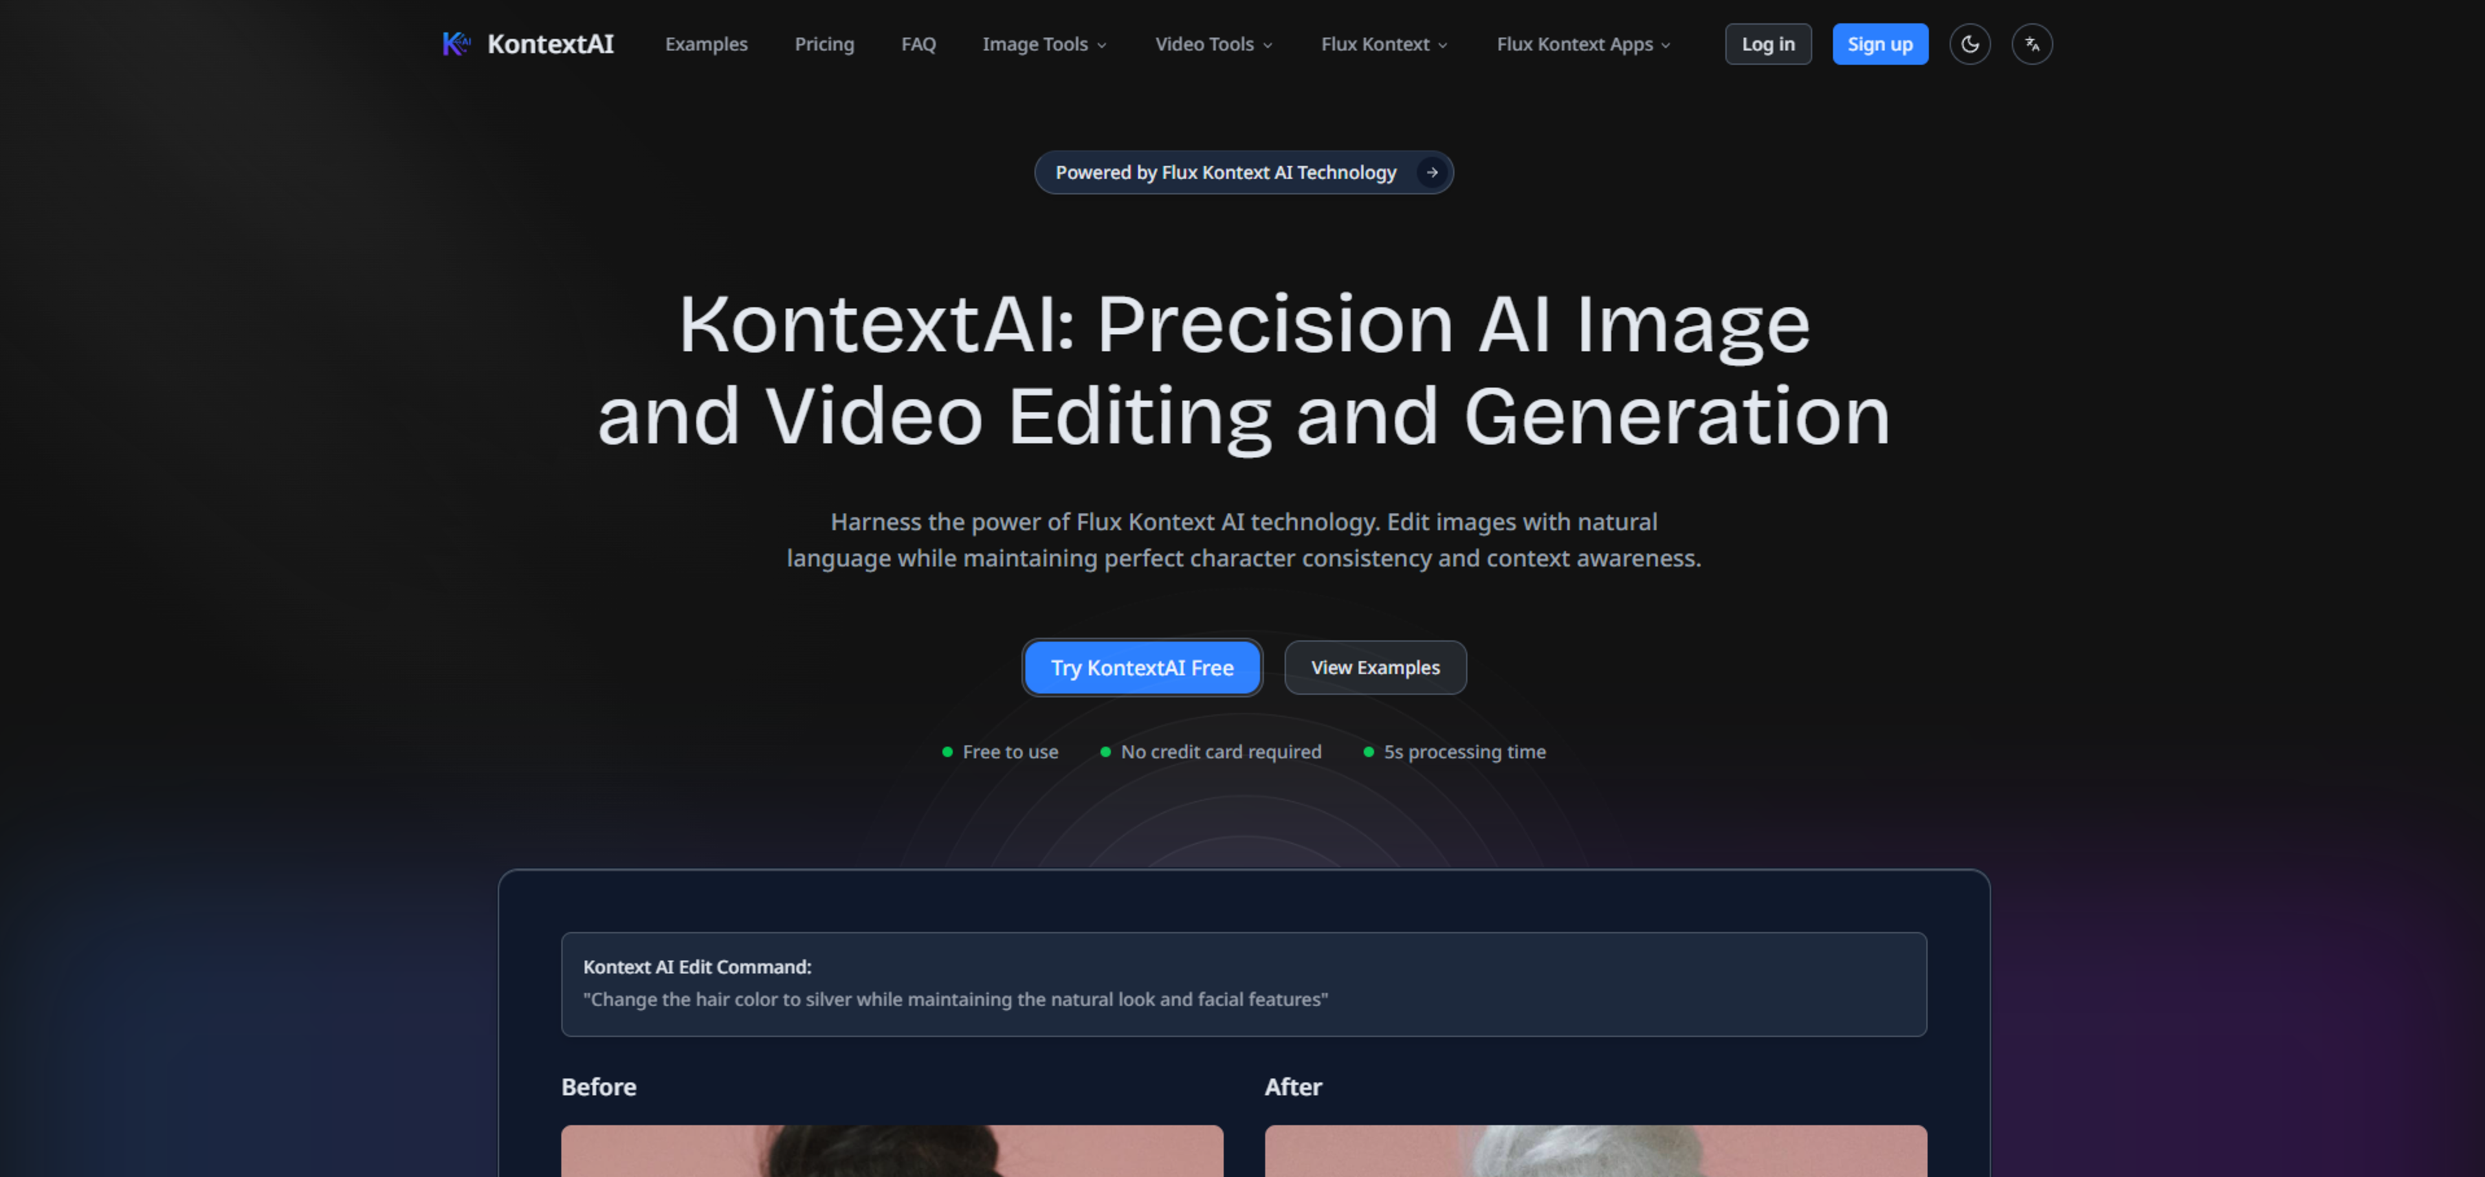Toggle dark mode moon icon
Screen dimensions: 2485x1177
tap(1969, 45)
